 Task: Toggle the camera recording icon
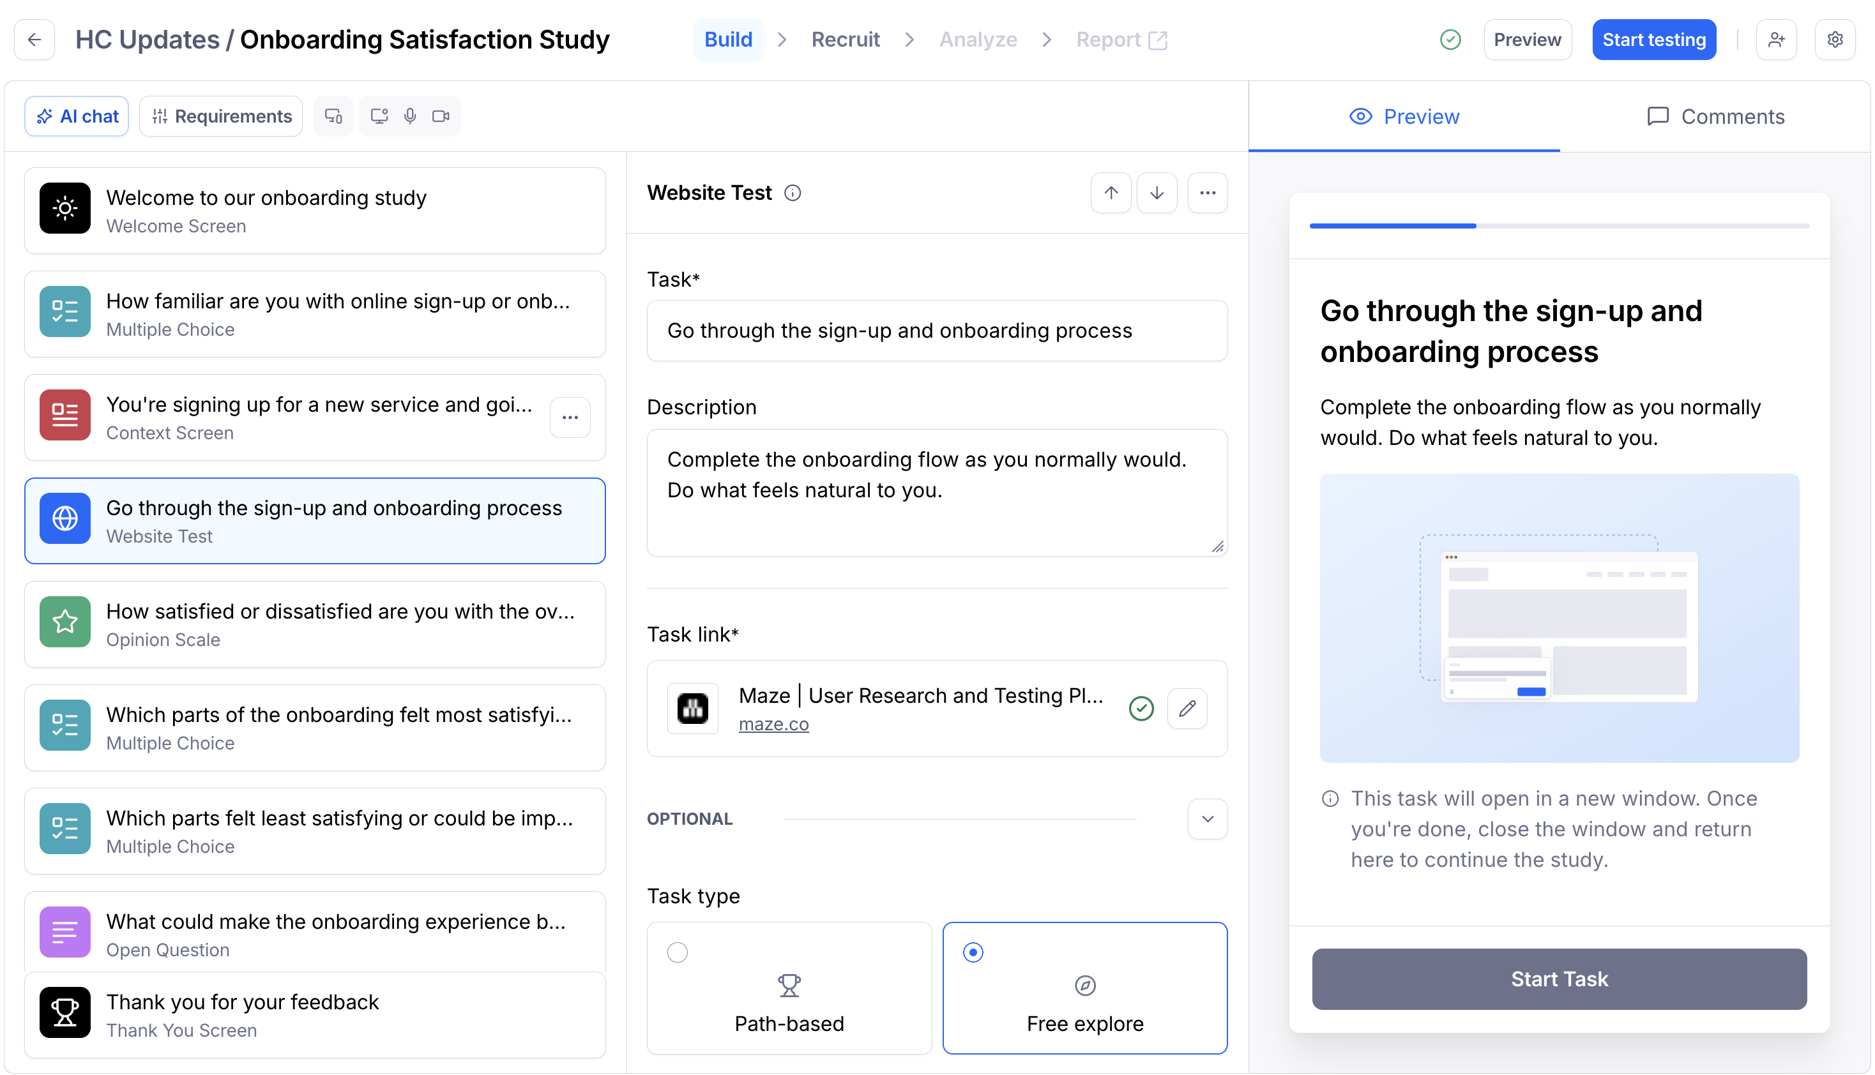tap(441, 116)
